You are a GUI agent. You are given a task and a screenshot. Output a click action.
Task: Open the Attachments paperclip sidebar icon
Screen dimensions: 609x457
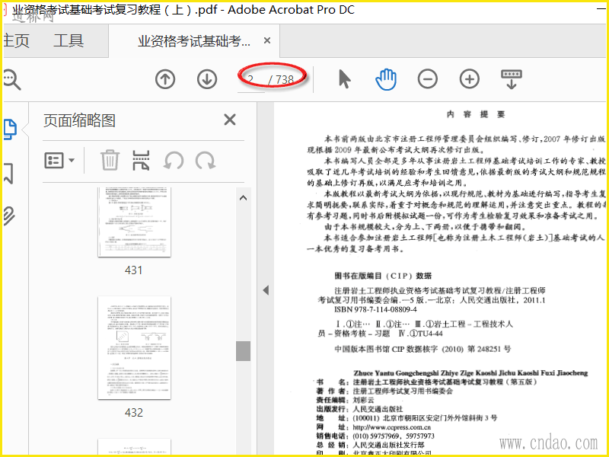pyautogui.click(x=9, y=216)
